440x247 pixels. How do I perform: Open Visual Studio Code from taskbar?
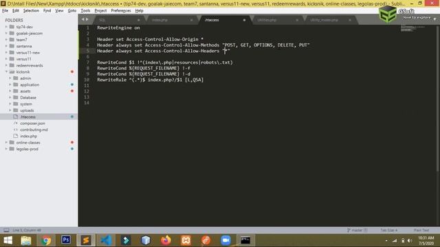coord(106,240)
